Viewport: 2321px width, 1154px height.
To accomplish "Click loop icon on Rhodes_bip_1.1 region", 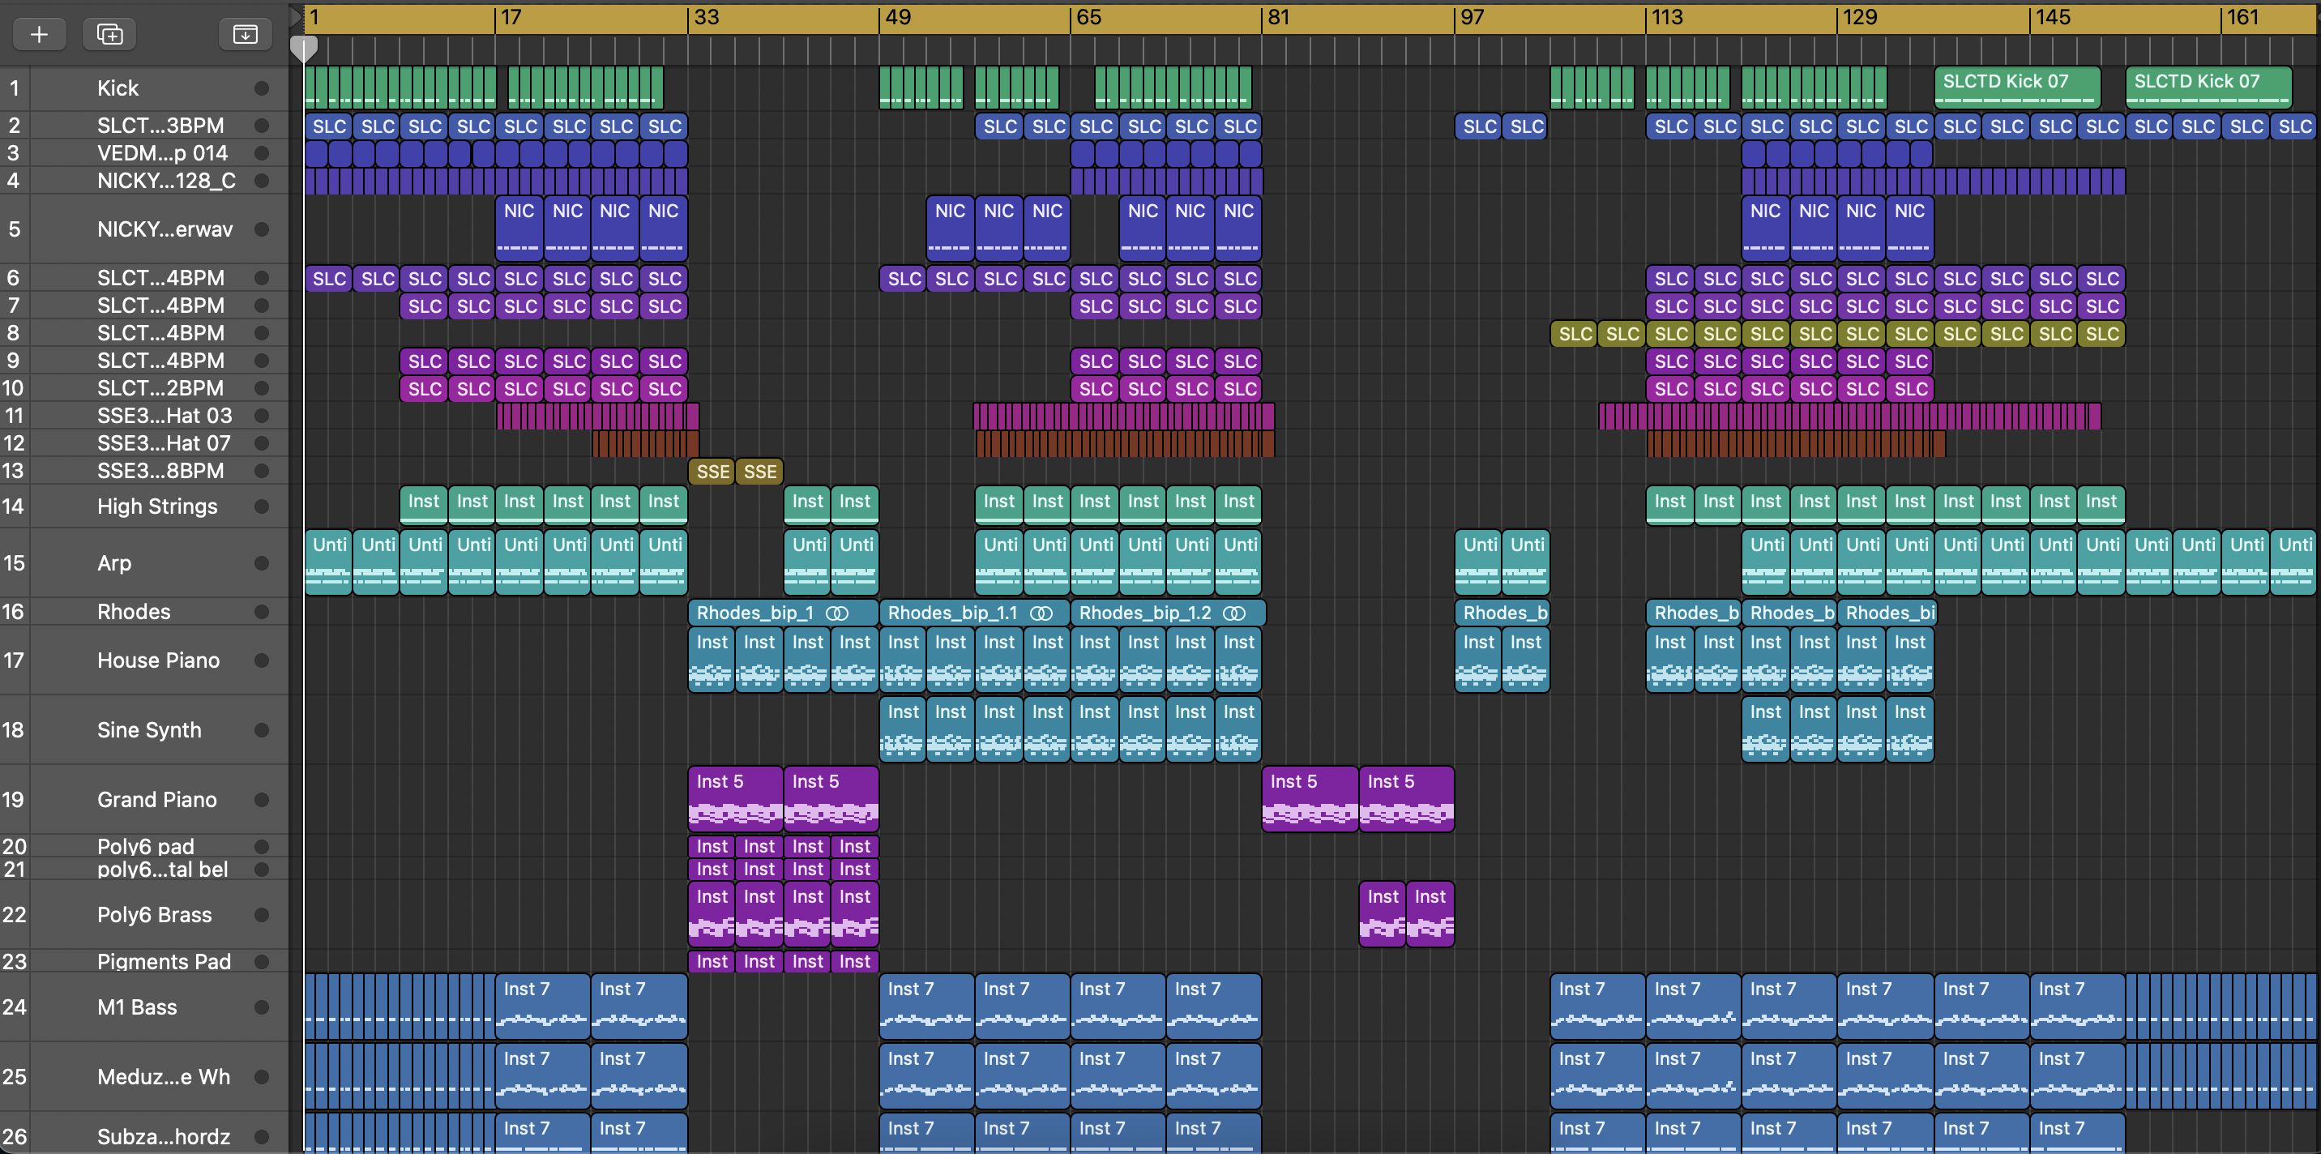I will click(1041, 613).
